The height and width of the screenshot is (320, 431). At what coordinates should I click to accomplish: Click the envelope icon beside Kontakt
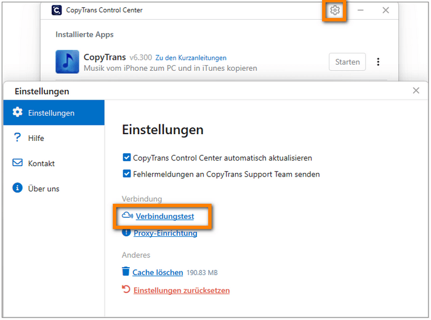point(18,162)
